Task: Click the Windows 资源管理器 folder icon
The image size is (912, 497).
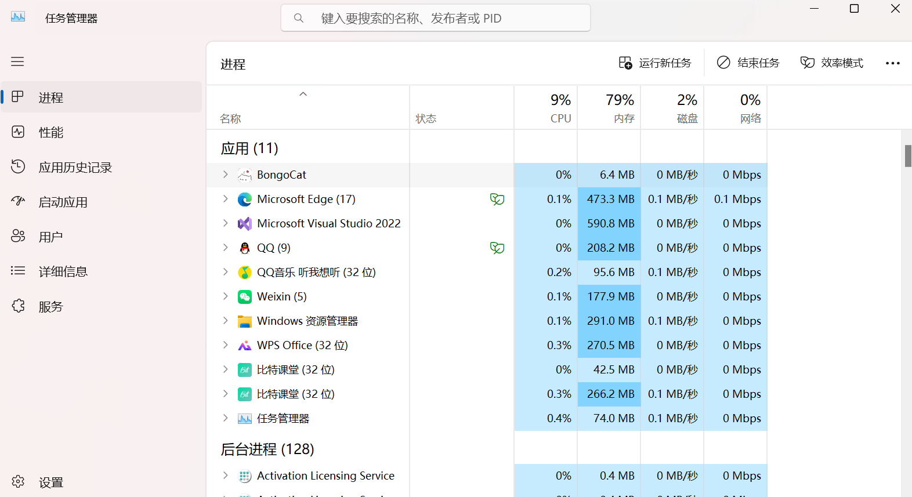Action: click(245, 321)
